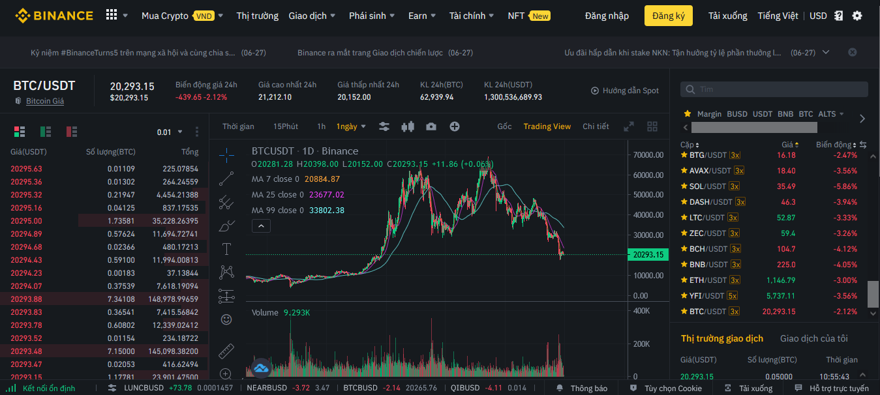The width and height of the screenshot is (880, 395).
Task: Open the Bitcoin Giá link
Action: click(45, 101)
